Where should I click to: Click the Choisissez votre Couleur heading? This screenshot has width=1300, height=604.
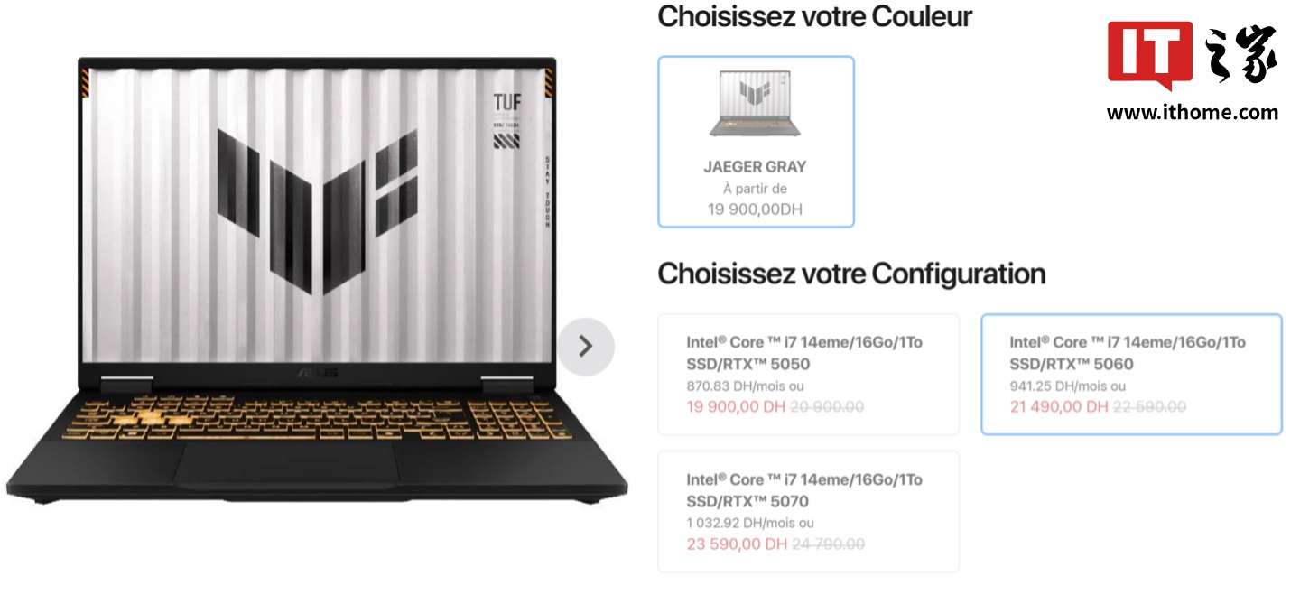click(814, 16)
